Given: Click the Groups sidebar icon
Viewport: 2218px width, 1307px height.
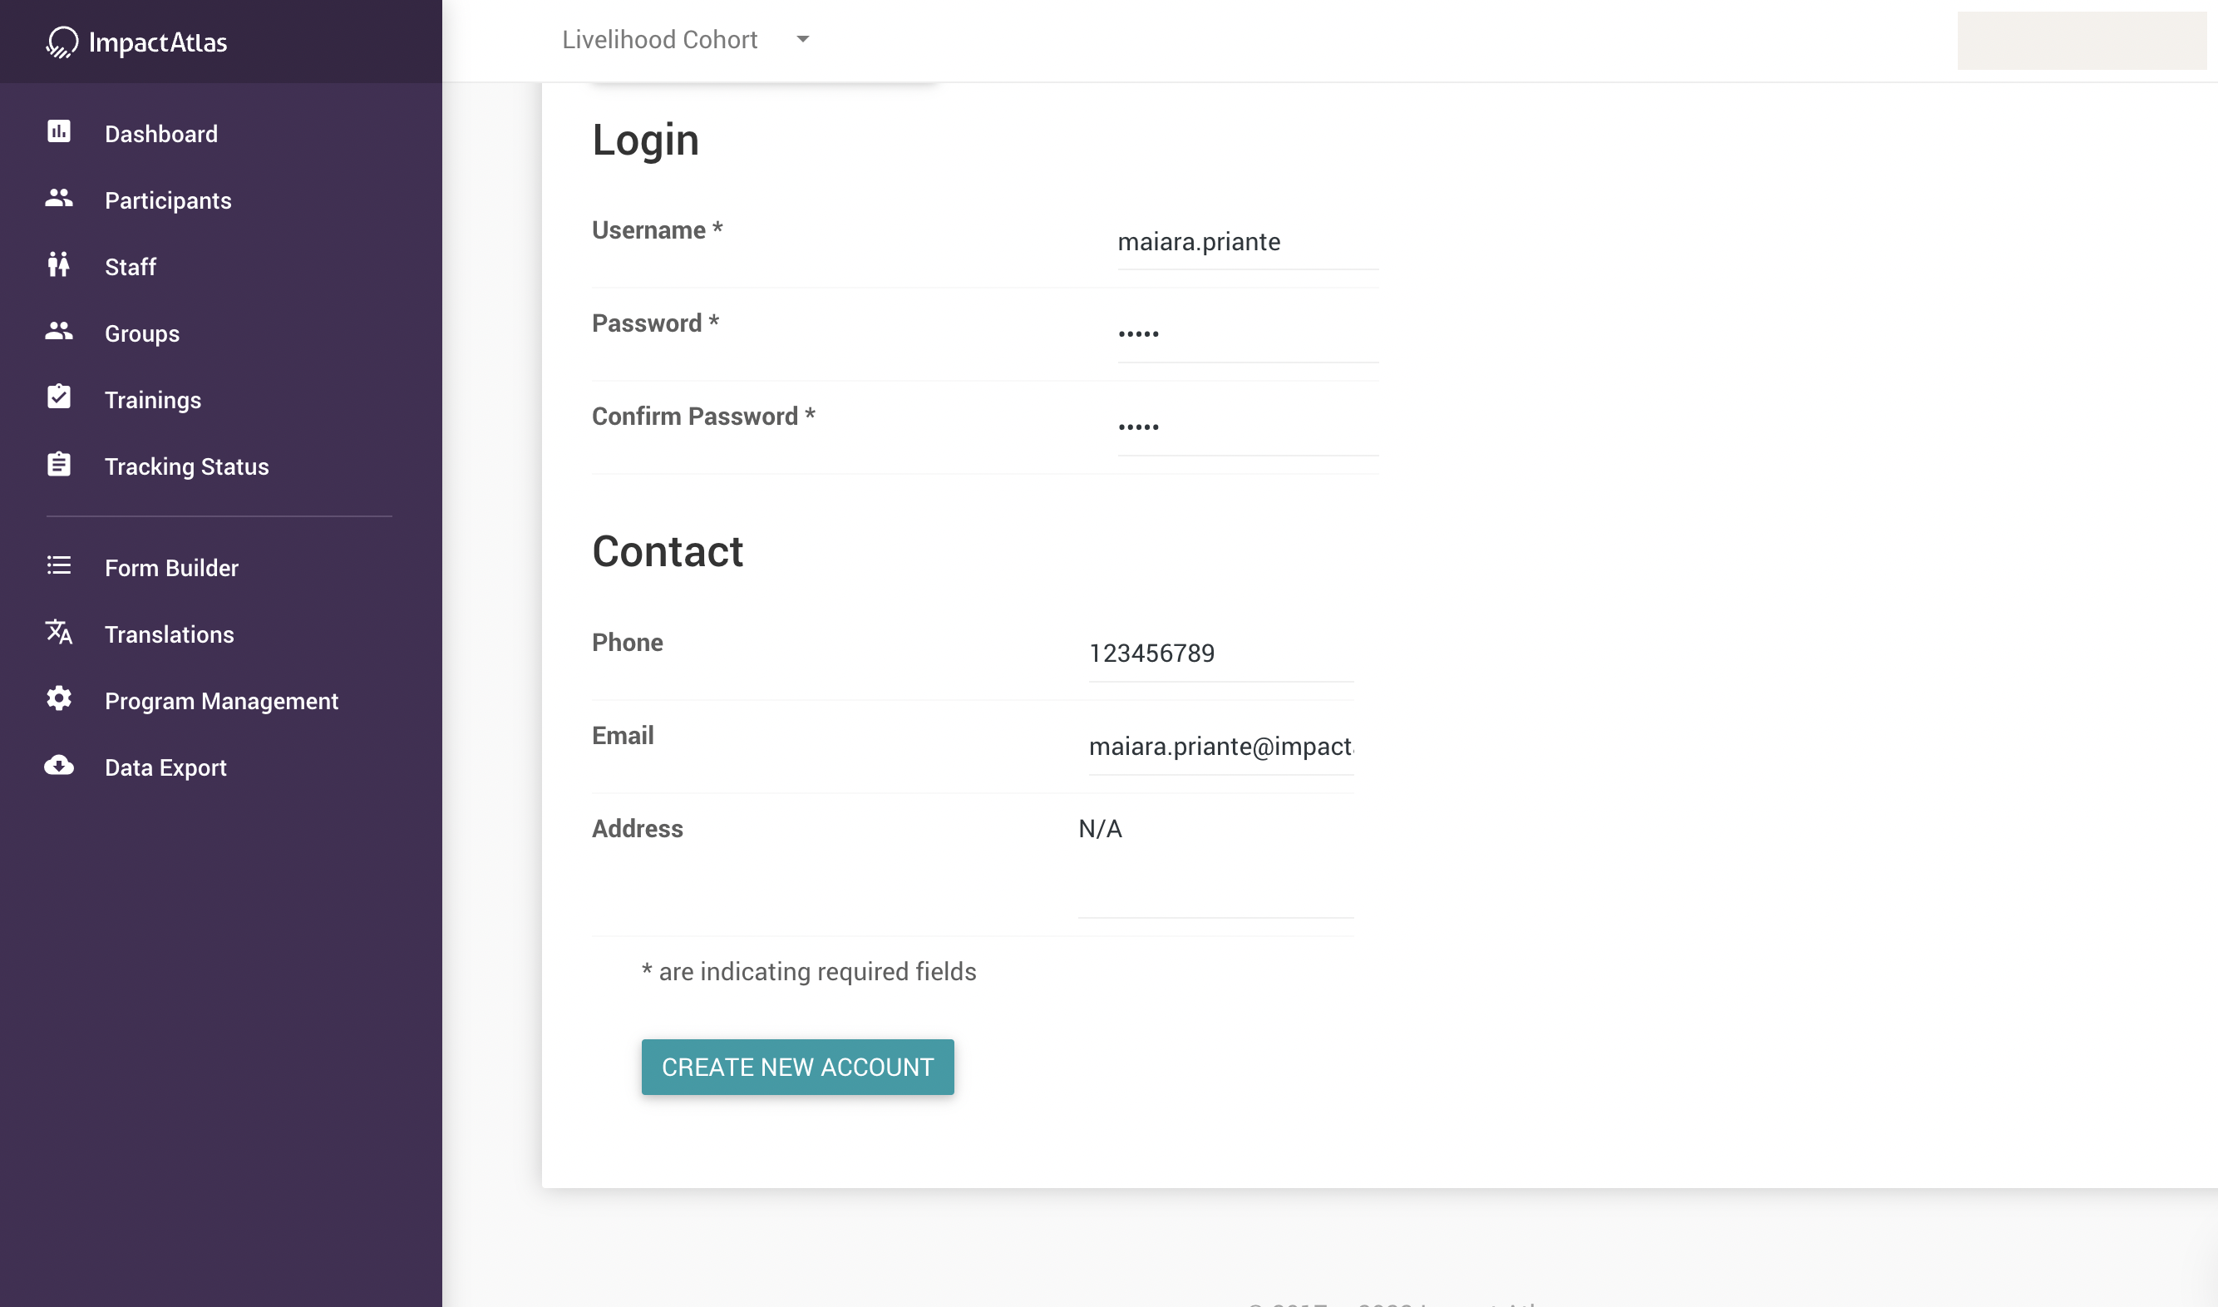Looking at the screenshot, I should tap(59, 331).
